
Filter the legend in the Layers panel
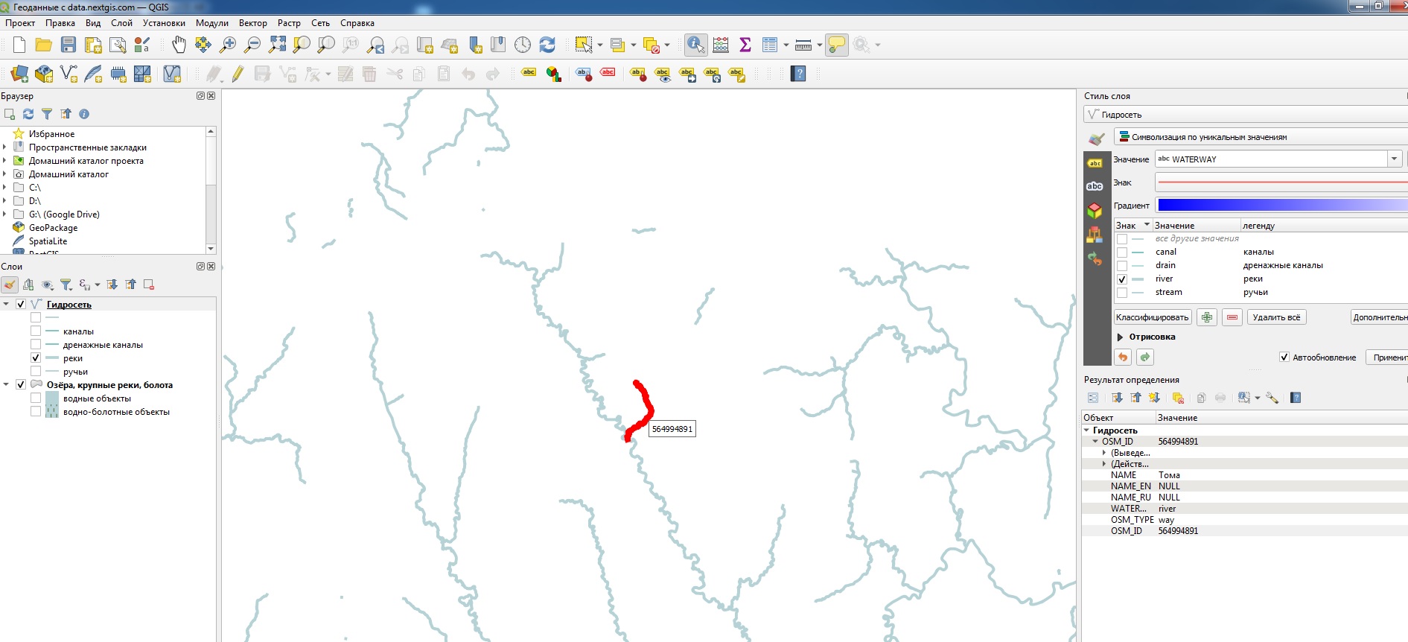point(66,285)
